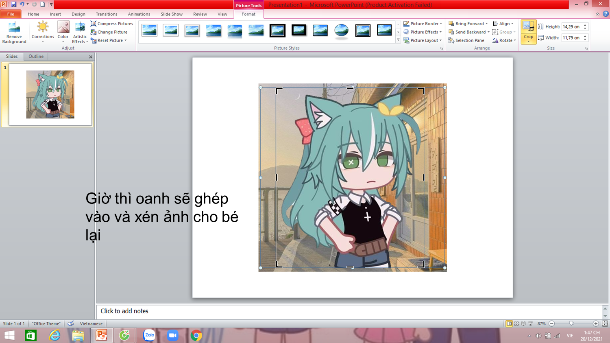Switch to Home tab
The image size is (610, 343).
[33, 14]
